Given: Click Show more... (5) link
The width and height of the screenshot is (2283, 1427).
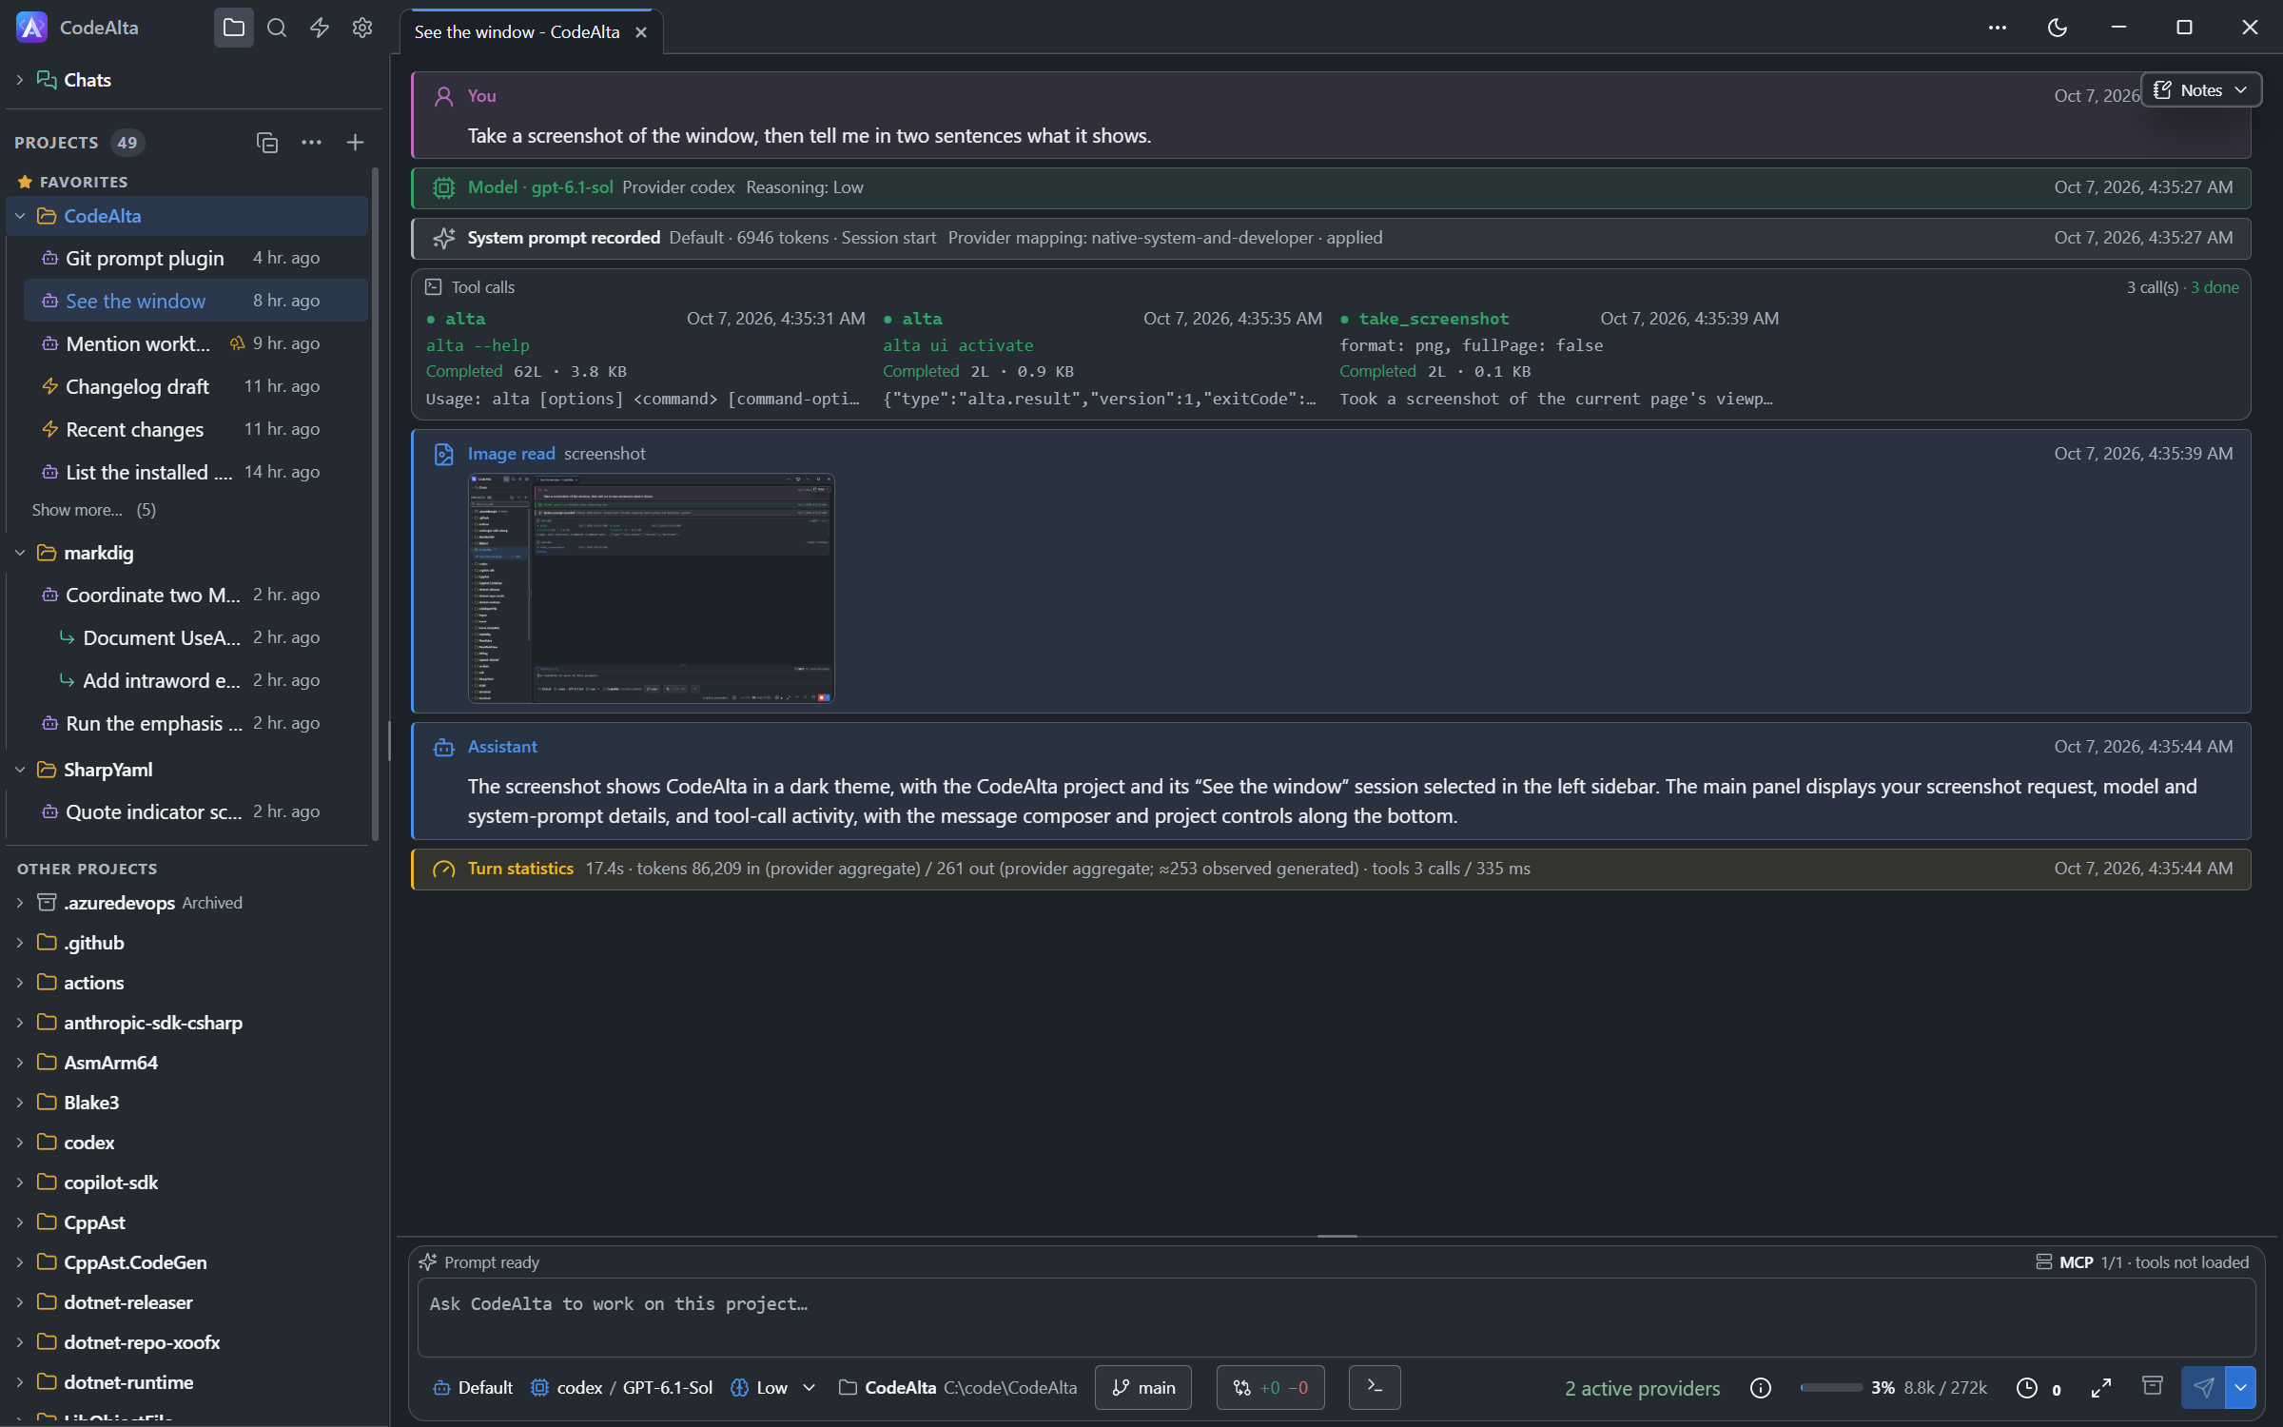Looking at the screenshot, I should click(93, 510).
